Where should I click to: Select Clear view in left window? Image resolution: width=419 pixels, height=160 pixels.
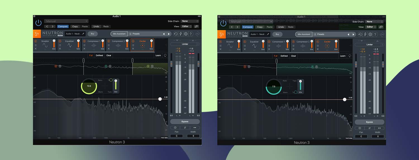click(x=109, y=55)
